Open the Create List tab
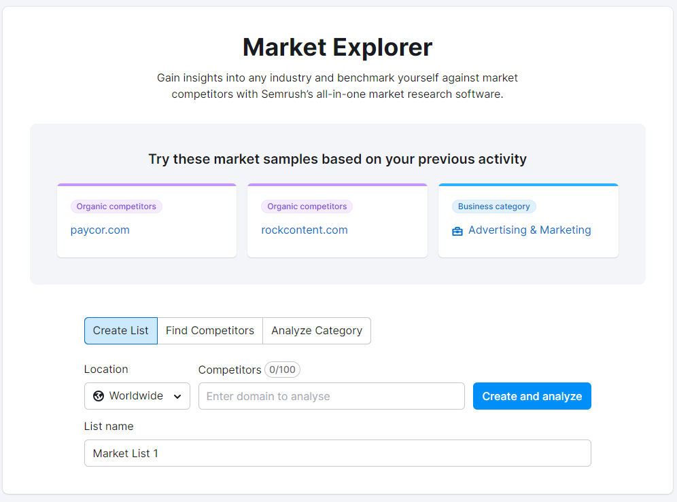Screen dimensions: 677x502 click(121, 331)
